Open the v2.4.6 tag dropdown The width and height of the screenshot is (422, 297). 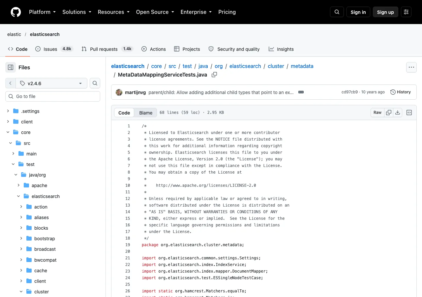pos(51,83)
